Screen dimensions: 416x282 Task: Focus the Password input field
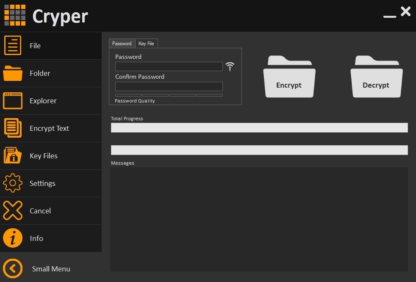click(x=169, y=66)
